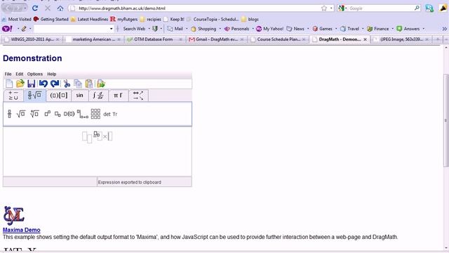The width and height of the screenshot is (449, 253).
Task: Go to browser home page
Action: pos(60,8)
